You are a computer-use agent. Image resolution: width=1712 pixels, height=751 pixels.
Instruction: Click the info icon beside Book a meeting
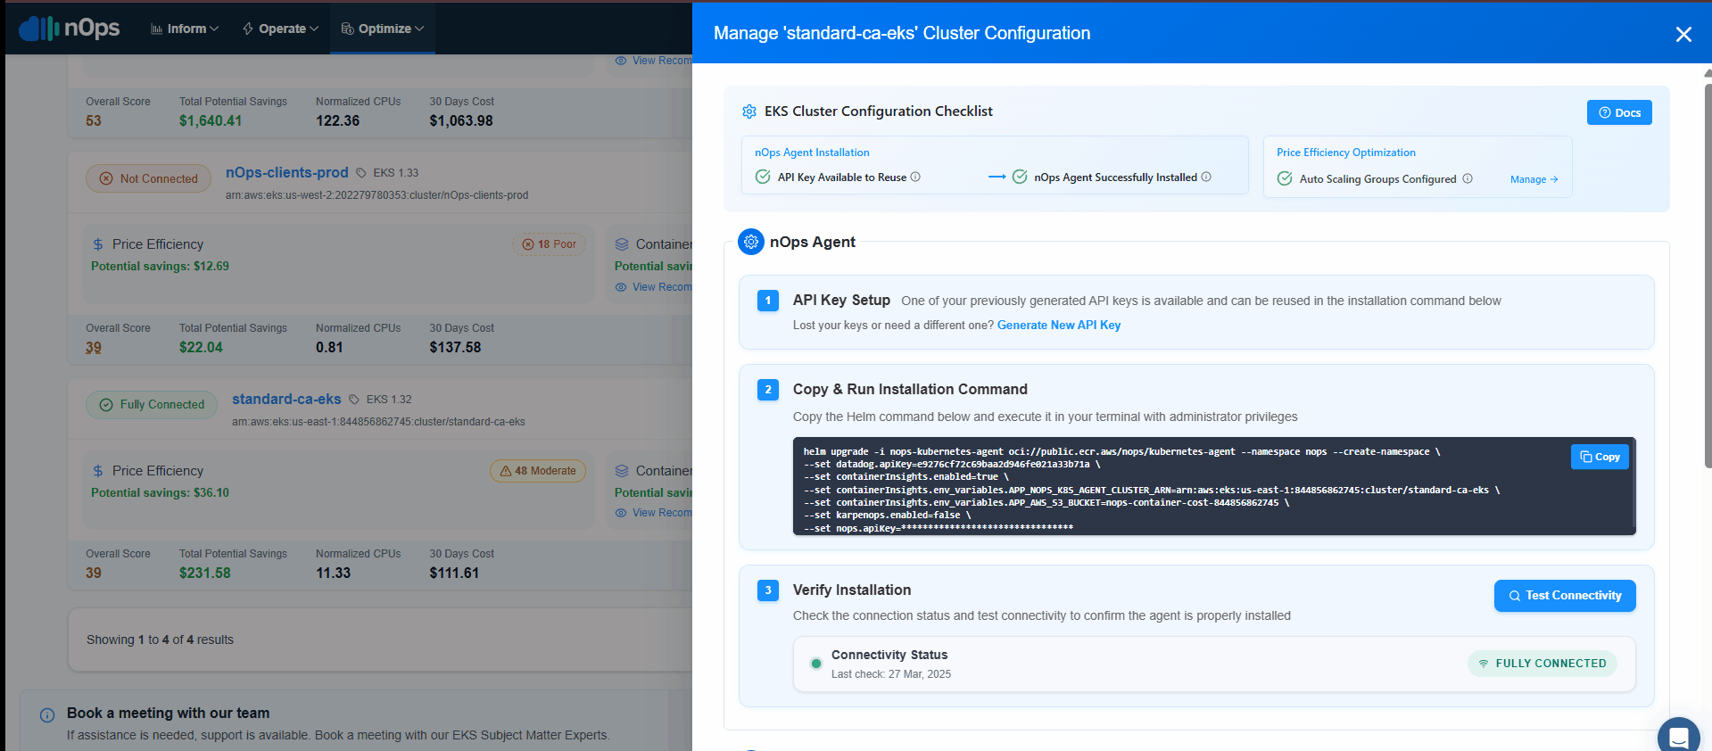(47, 715)
